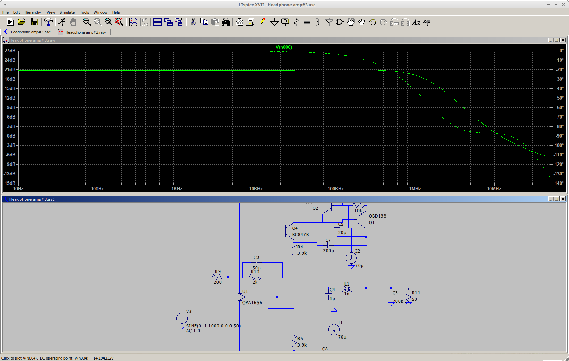Open the View menu
569x361 pixels.
pos(51,12)
